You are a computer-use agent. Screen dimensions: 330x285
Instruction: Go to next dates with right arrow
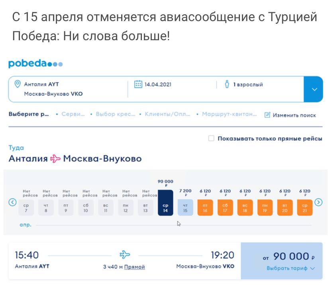click(318, 202)
